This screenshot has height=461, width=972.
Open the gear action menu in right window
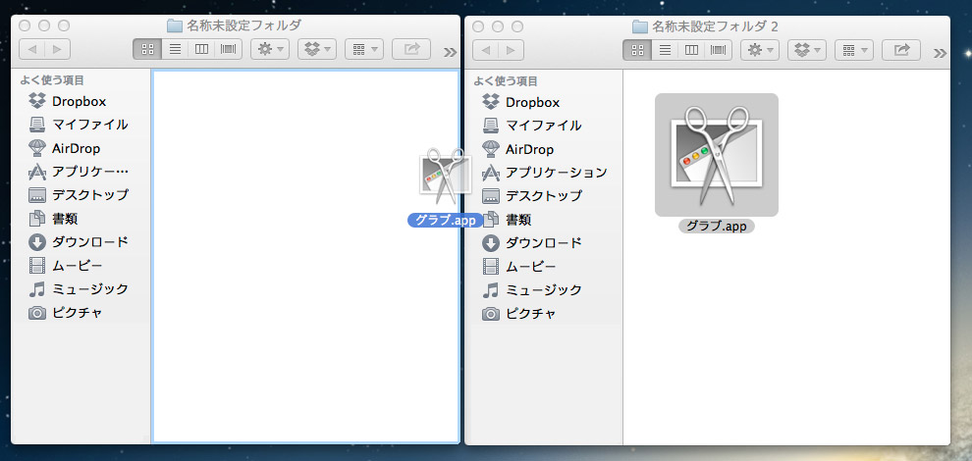point(759,50)
